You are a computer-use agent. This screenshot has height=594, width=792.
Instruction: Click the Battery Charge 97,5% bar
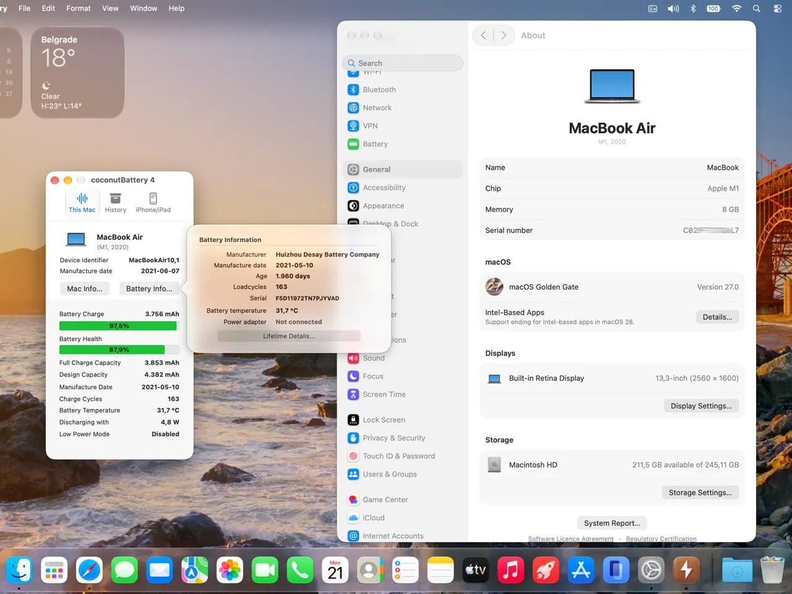(x=119, y=326)
